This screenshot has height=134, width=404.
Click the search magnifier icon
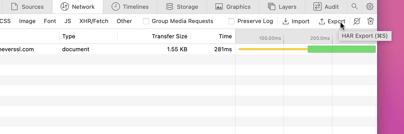coord(355,7)
